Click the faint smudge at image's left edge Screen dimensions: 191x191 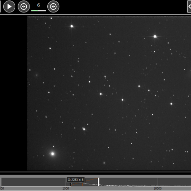[x=37, y=75]
